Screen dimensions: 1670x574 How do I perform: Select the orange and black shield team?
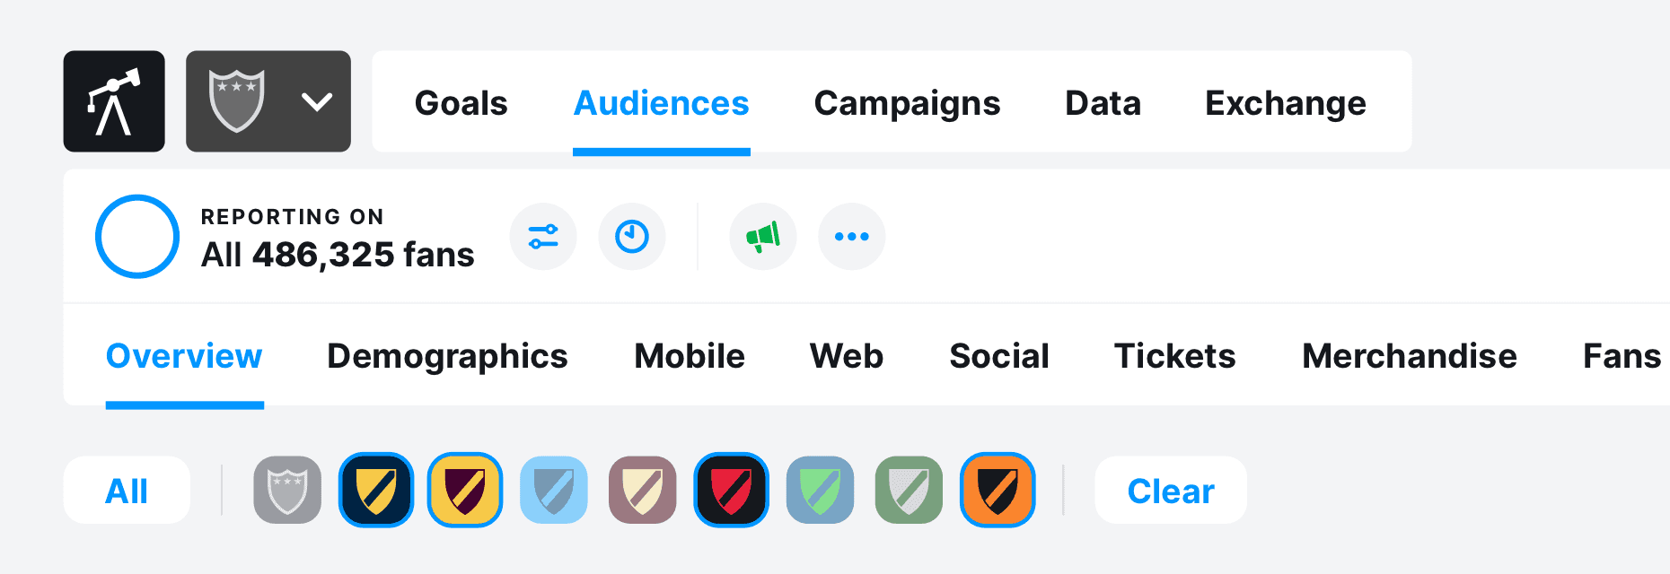(x=998, y=491)
